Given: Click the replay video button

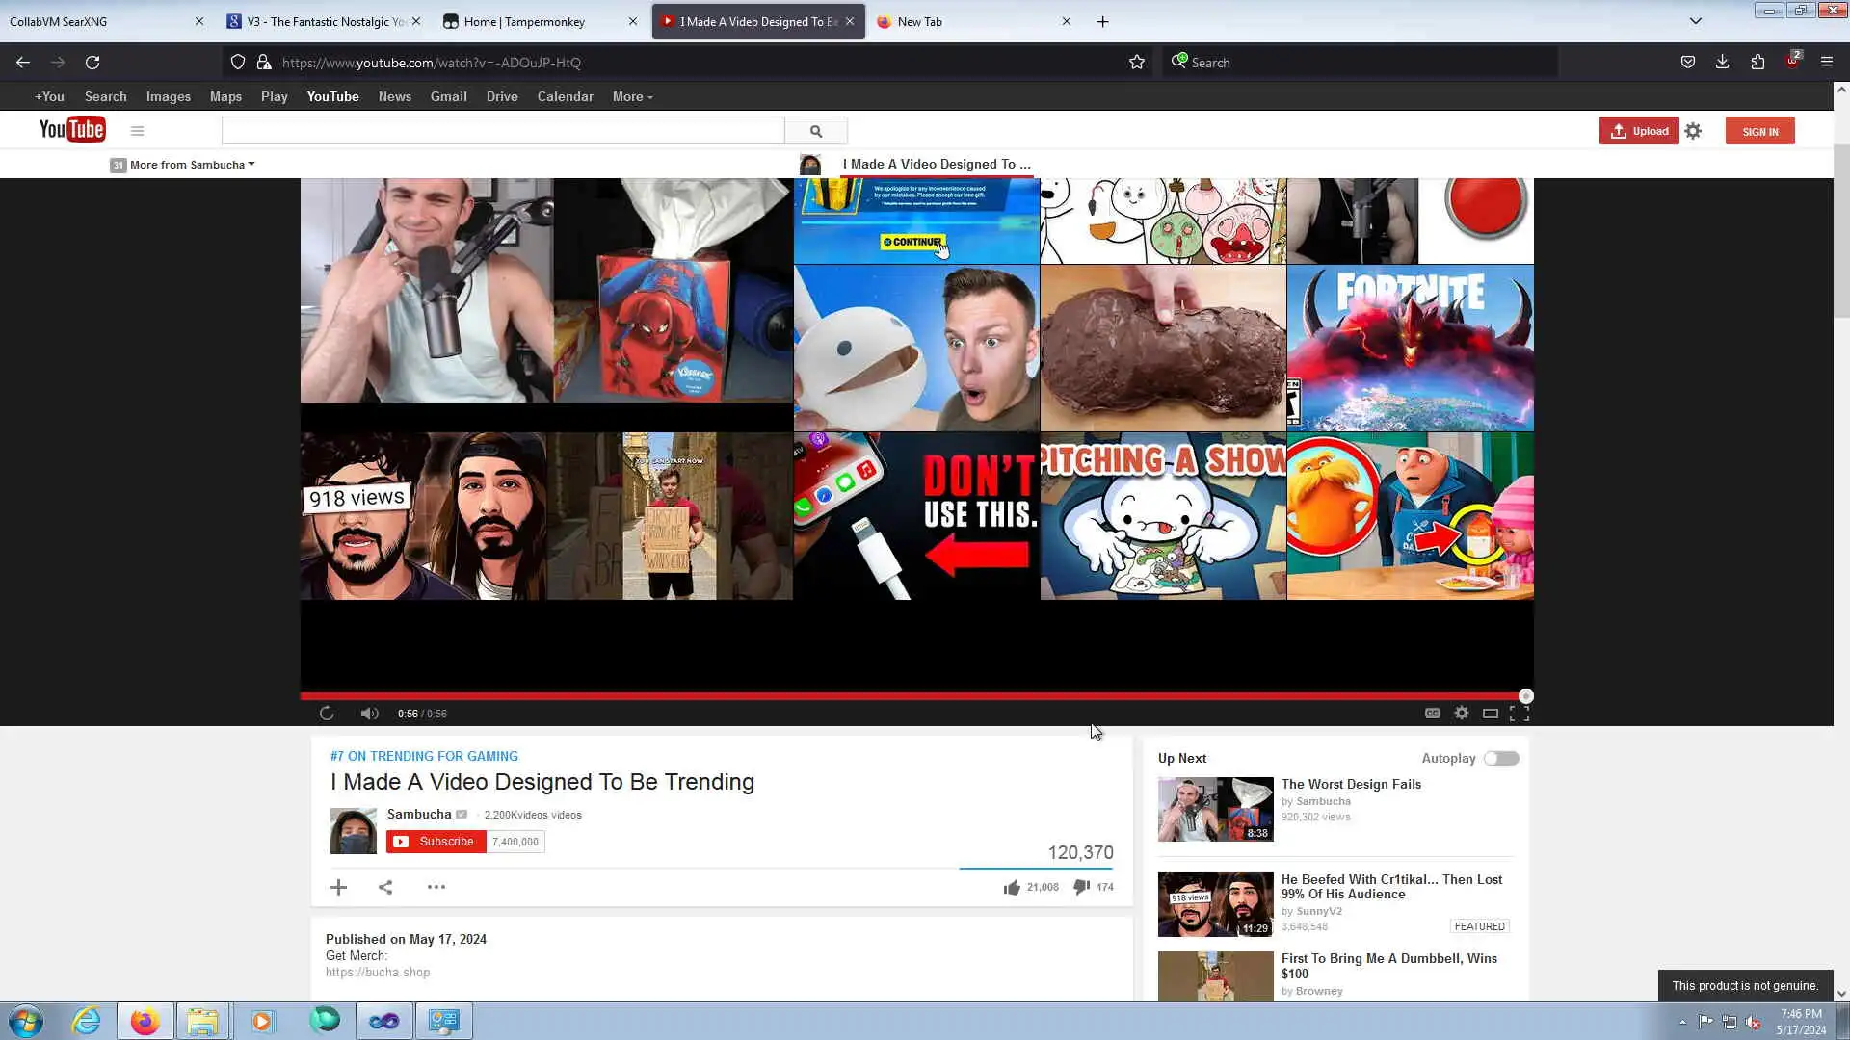Looking at the screenshot, I should 327,714.
